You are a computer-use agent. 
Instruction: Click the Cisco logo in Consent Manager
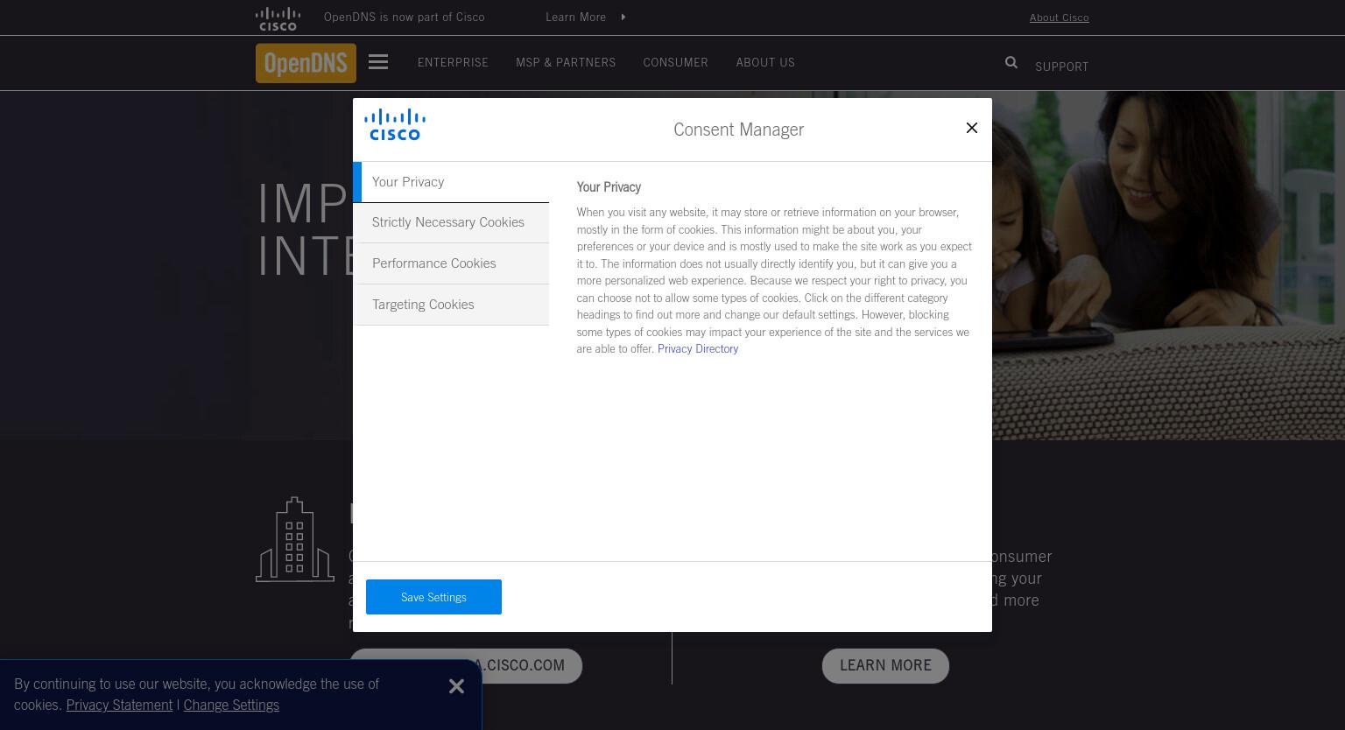[x=395, y=124]
